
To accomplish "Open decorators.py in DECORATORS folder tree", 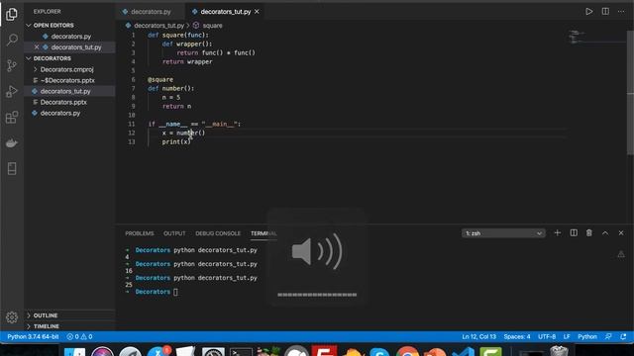I will coord(59,113).
